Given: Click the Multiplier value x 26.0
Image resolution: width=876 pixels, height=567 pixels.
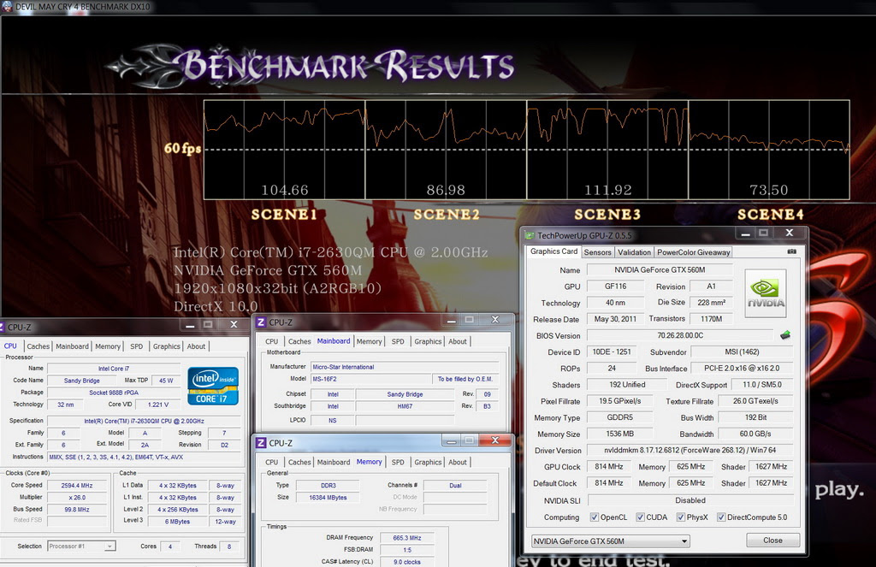Looking at the screenshot, I should tap(77, 497).
